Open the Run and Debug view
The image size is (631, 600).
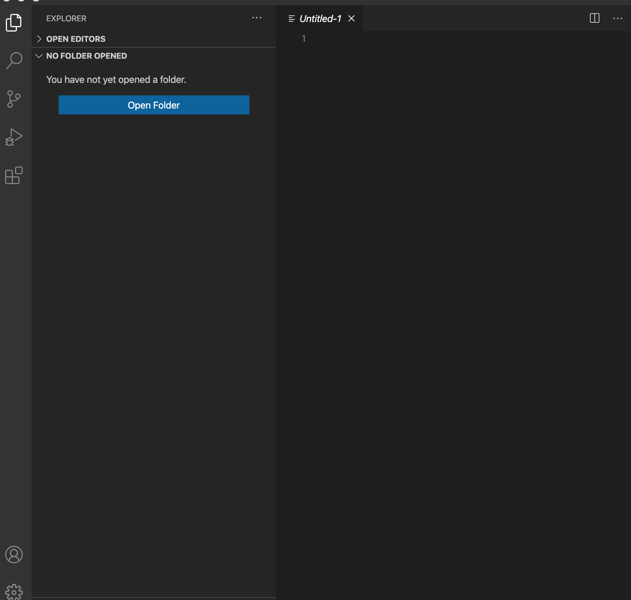[x=14, y=137]
